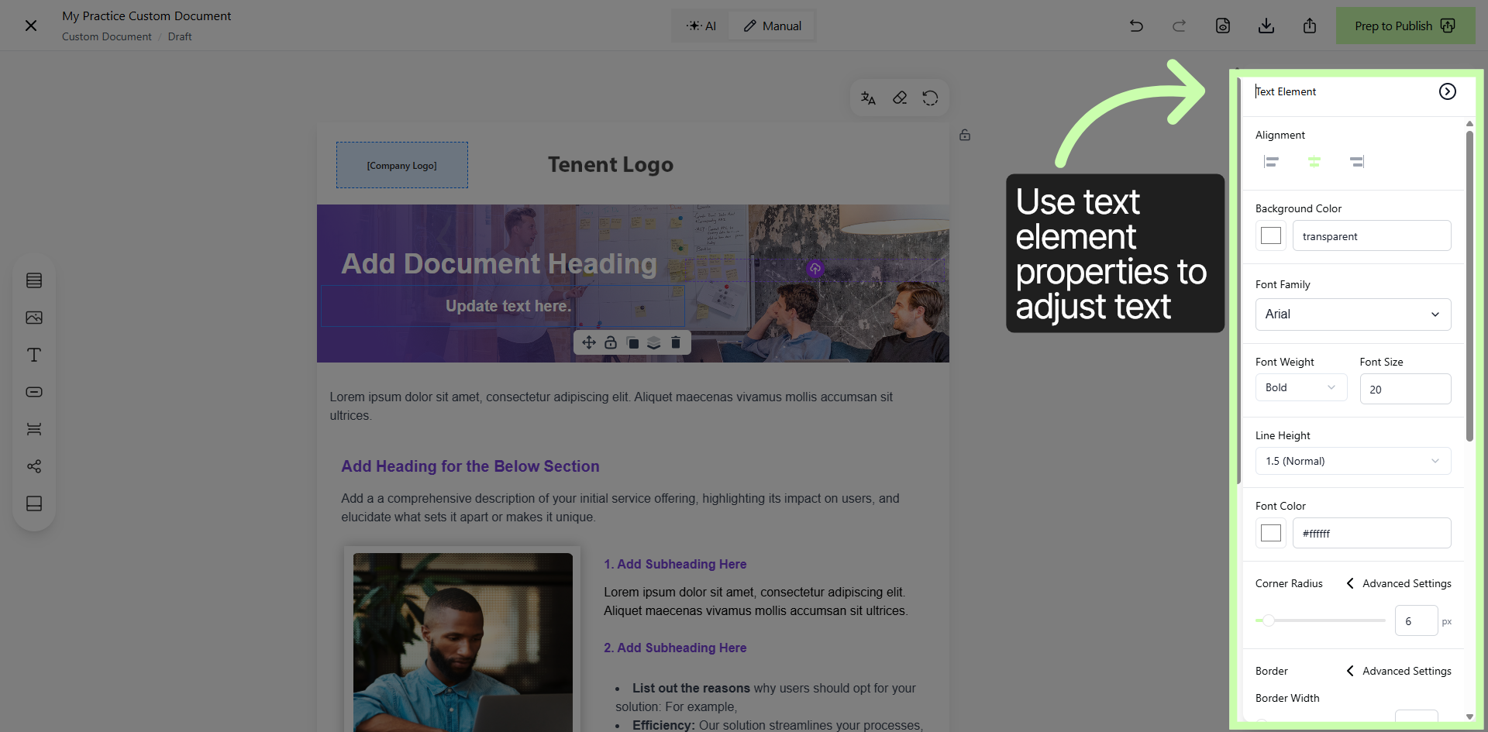Click the properties panel scrollbar
The image size is (1488, 732).
tap(1469, 285)
